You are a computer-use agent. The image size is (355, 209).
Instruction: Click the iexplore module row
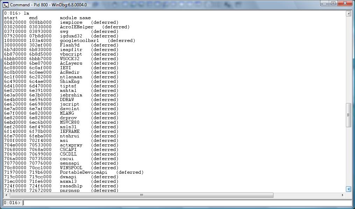[x=61, y=22]
